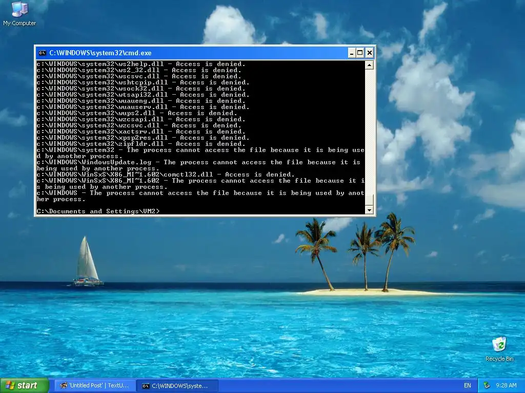Click the line with wsock32.dll
Image resolution: width=525 pixels, height=393 pixels.
pyautogui.click(x=141, y=89)
